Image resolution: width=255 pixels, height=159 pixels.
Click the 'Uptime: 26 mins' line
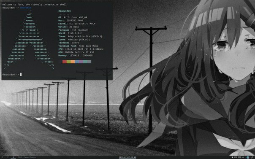(x=68, y=27)
